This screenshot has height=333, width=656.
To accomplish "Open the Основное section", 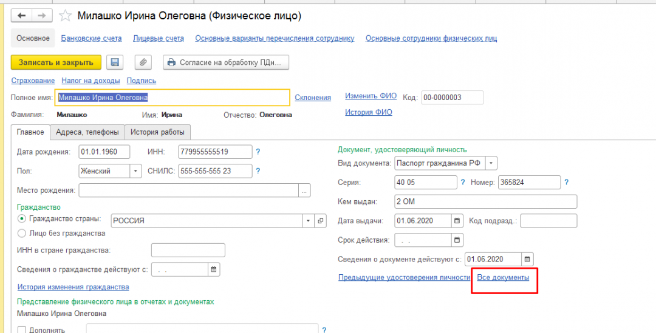I will pyautogui.click(x=33, y=38).
